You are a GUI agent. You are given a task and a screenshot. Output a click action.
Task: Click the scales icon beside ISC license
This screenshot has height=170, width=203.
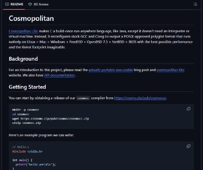[30, 4]
